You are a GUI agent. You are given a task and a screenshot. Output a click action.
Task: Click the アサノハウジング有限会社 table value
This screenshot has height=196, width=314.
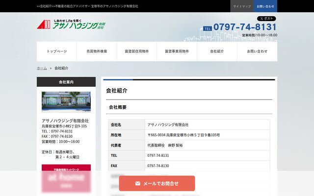coord(168,124)
